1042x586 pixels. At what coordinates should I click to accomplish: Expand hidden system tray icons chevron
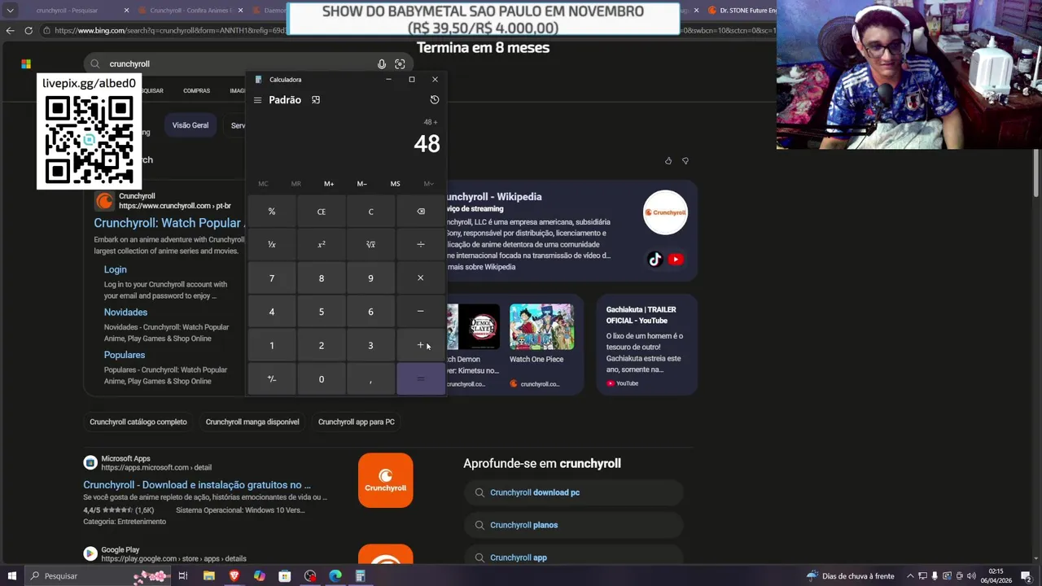pos(910,576)
